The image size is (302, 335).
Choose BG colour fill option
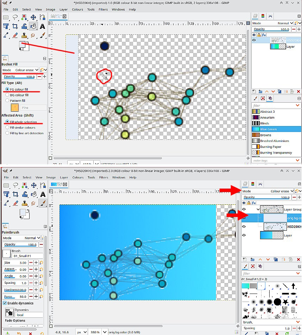click(7, 95)
